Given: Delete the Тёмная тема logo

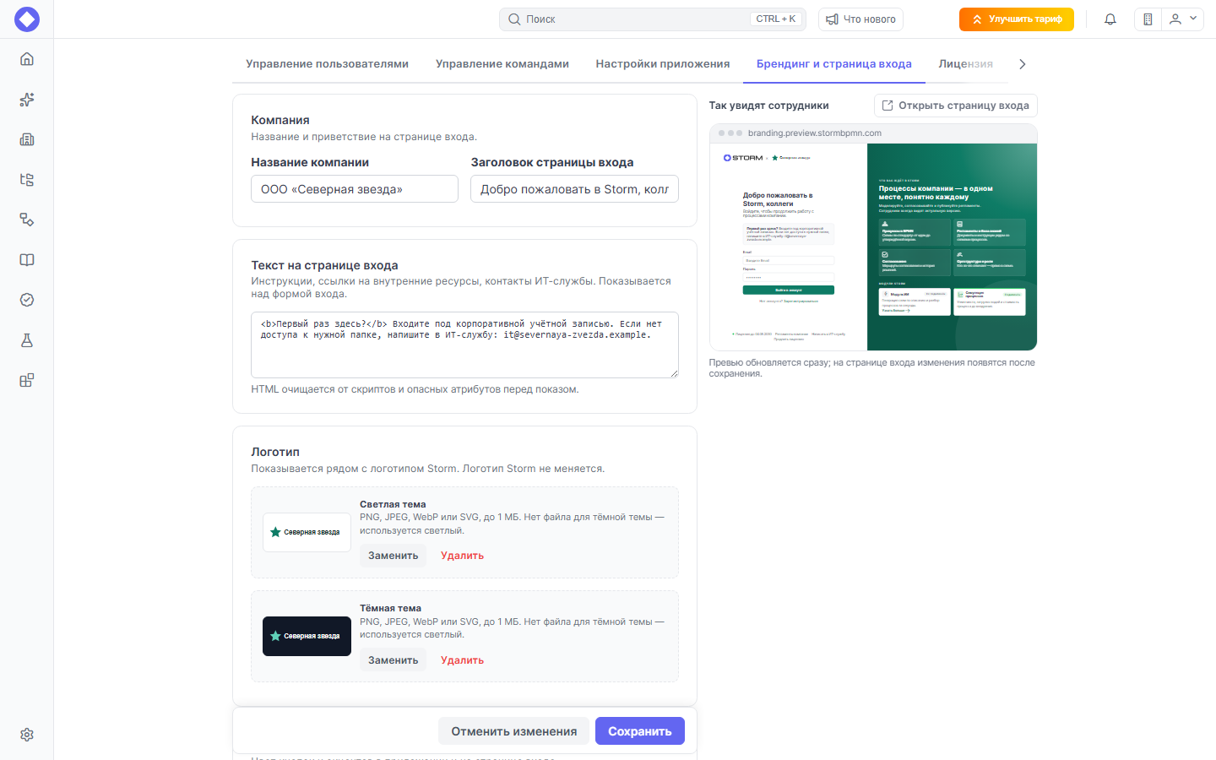Looking at the screenshot, I should (x=462, y=660).
